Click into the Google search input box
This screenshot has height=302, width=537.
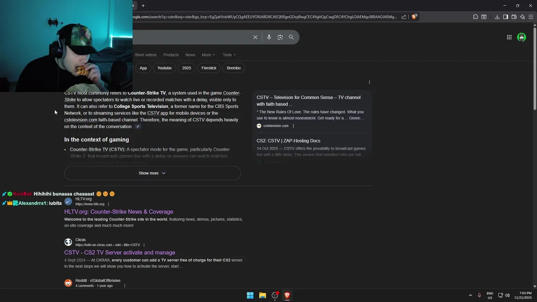pyautogui.click(x=191, y=37)
